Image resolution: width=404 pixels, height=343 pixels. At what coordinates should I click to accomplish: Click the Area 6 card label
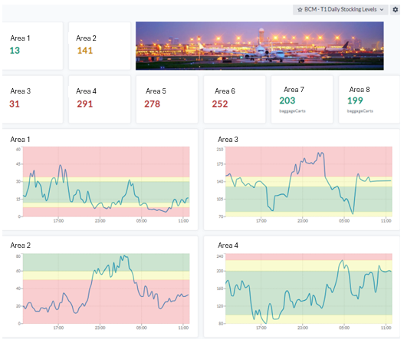click(225, 91)
